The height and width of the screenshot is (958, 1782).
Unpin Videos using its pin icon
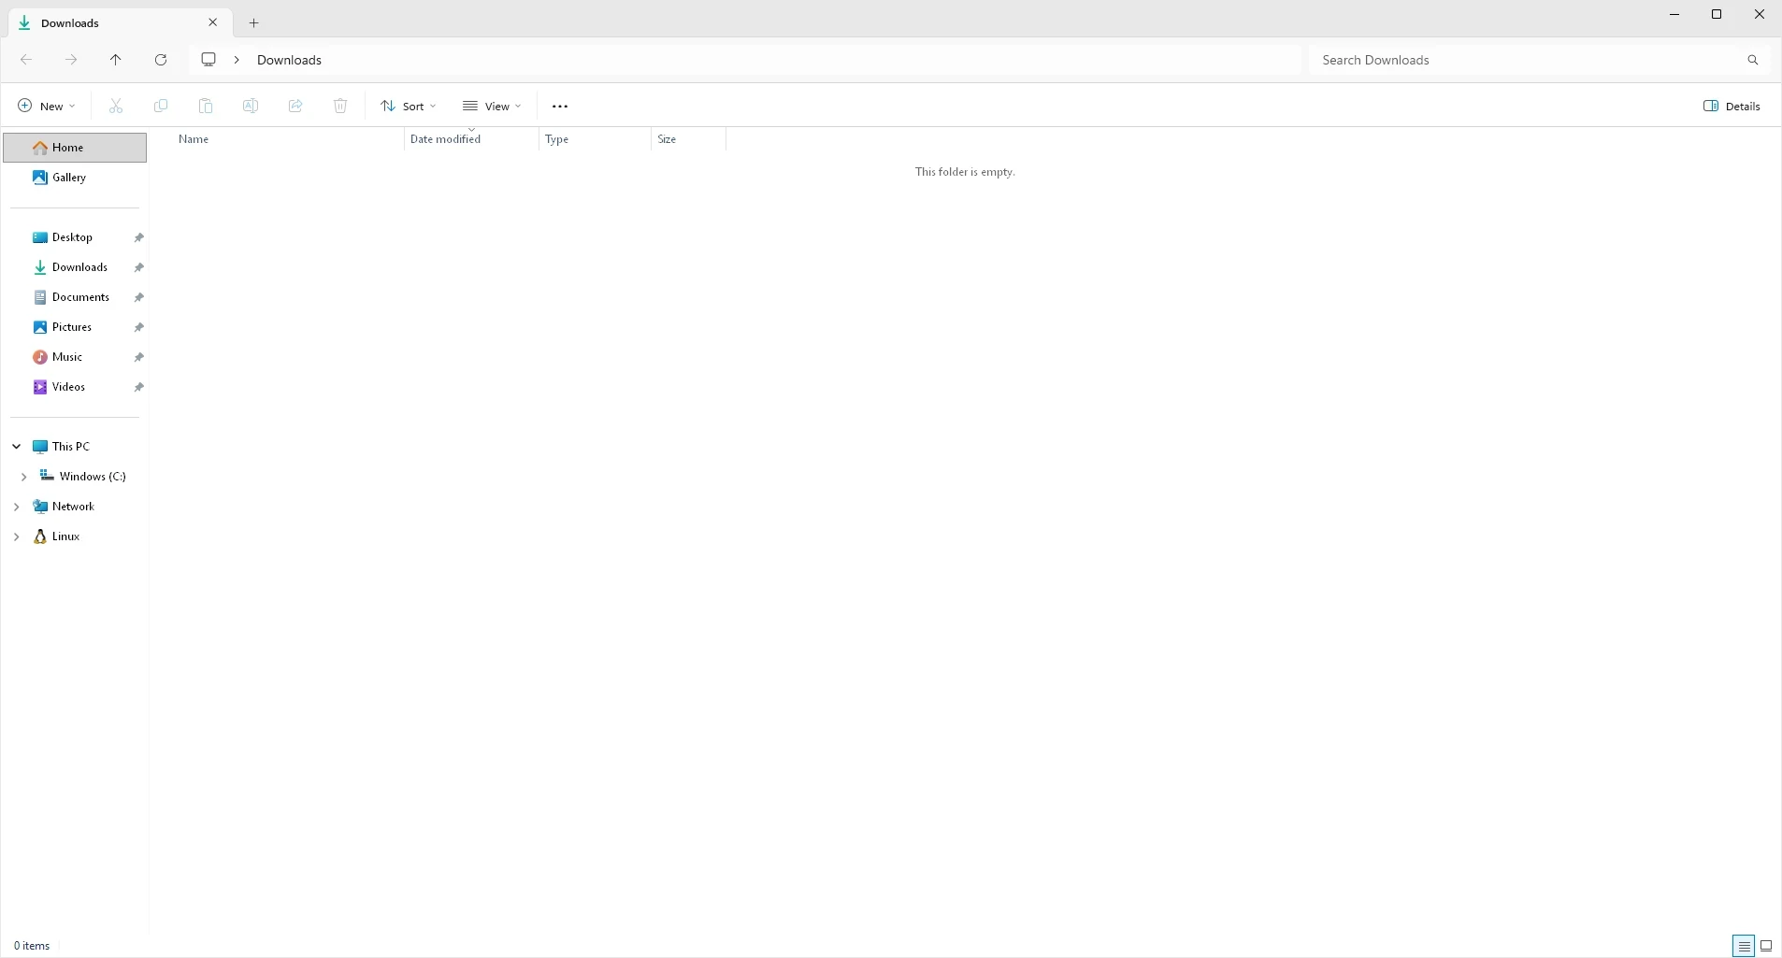(139, 387)
